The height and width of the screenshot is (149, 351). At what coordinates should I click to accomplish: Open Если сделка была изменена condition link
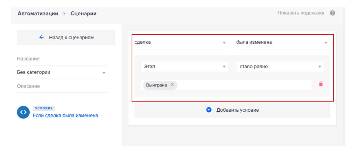[65, 115]
